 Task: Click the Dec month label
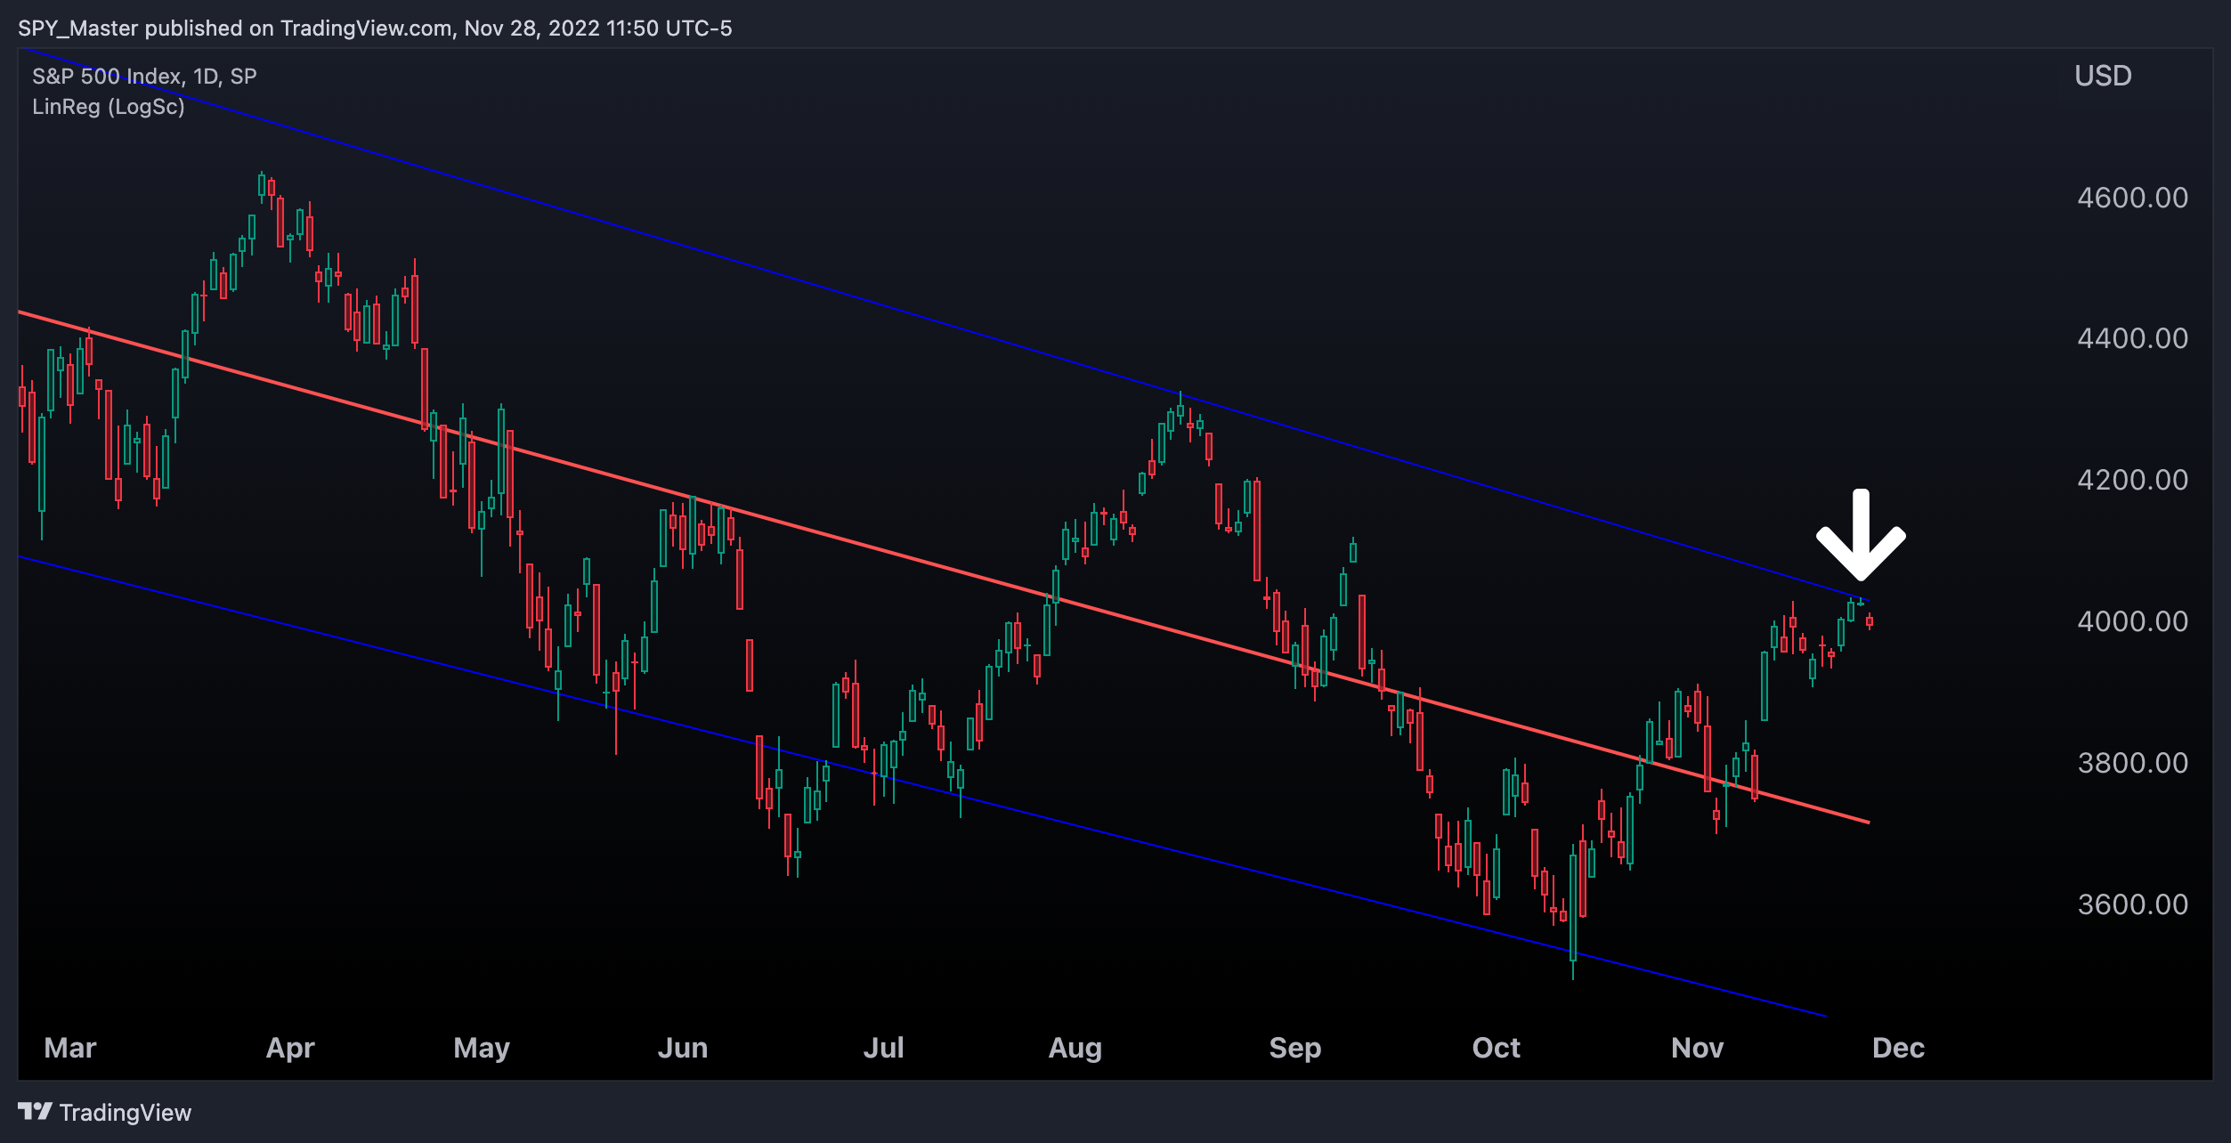(x=1898, y=1048)
